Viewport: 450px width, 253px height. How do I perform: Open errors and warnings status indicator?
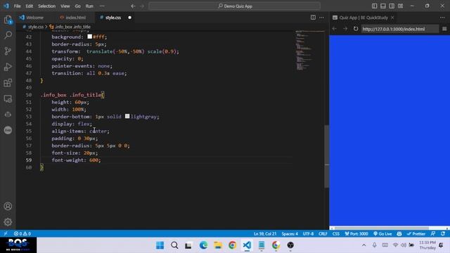(x=22, y=233)
